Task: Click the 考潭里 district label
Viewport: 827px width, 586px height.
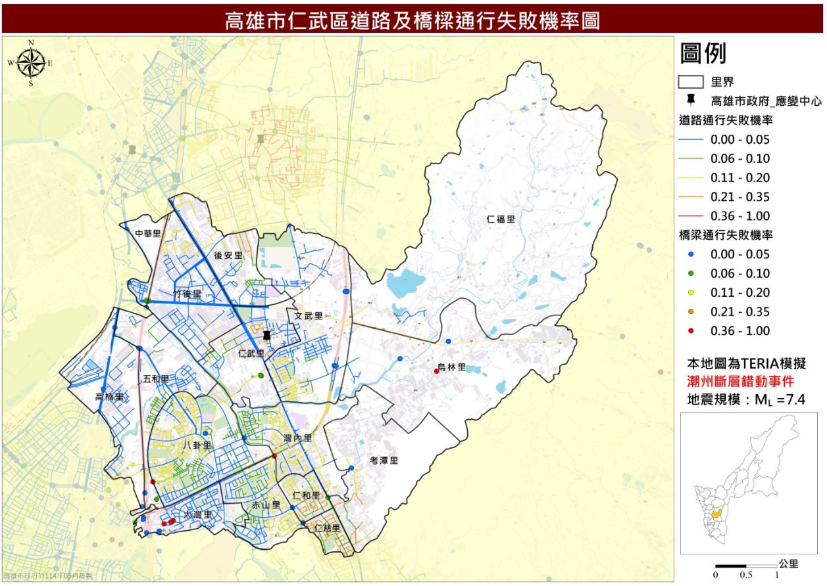Action: pyautogui.click(x=384, y=461)
